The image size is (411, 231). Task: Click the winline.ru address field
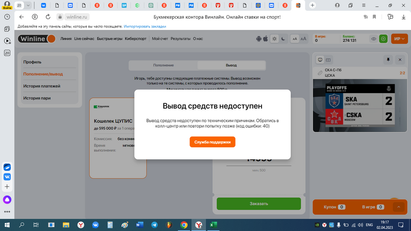76,17
